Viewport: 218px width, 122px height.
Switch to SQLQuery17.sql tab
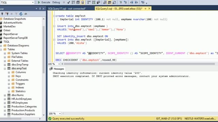[x=67, y=8]
